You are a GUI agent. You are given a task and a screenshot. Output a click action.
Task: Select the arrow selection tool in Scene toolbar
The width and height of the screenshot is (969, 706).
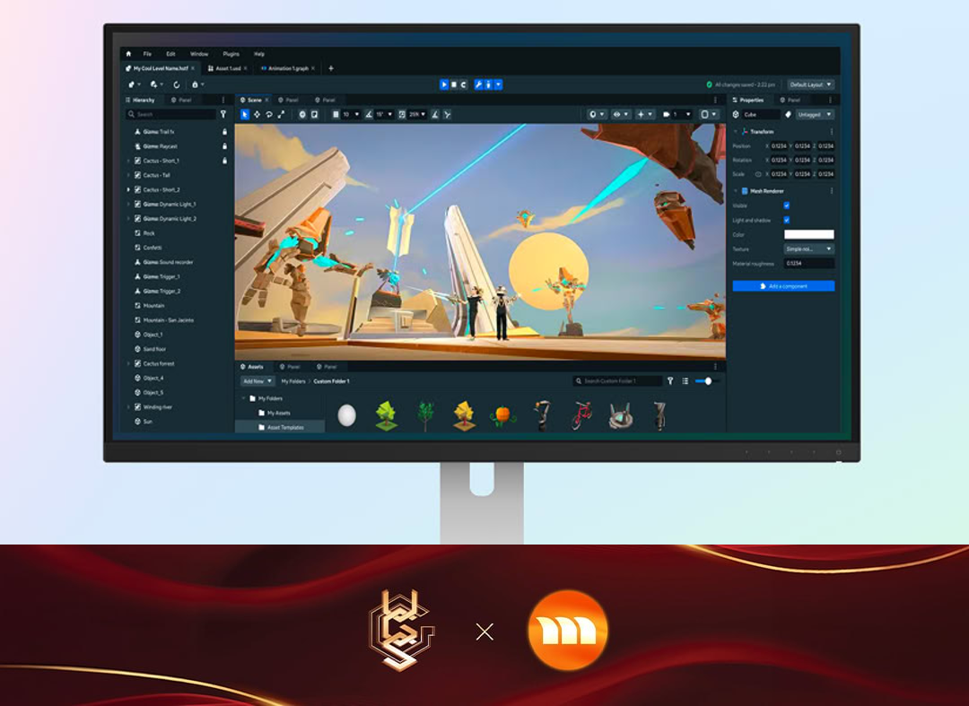pos(245,114)
